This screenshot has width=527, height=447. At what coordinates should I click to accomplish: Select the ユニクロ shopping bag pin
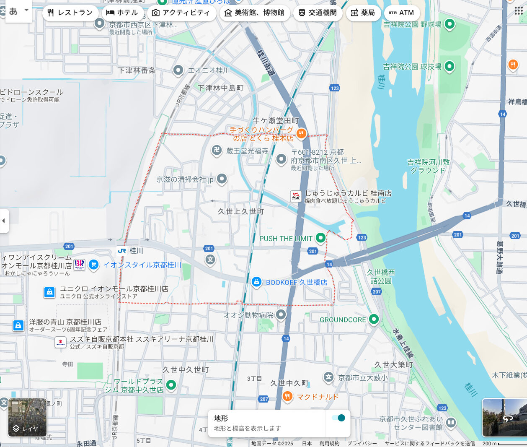click(x=49, y=292)
